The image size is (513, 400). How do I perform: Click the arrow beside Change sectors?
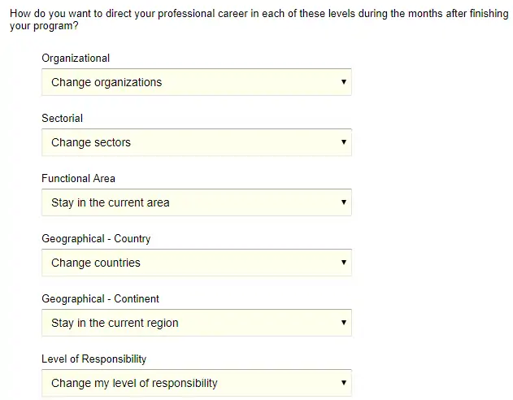[x=344, y=142]
